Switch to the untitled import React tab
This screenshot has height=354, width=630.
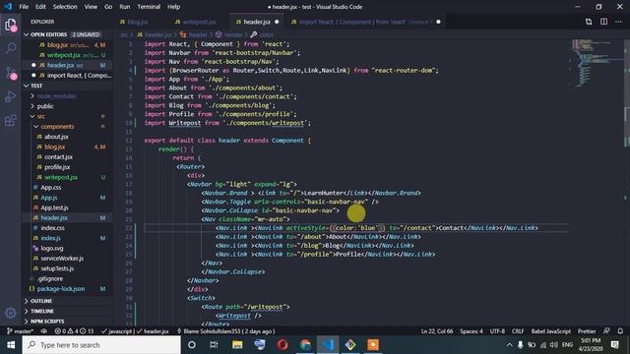pos(365,22)
